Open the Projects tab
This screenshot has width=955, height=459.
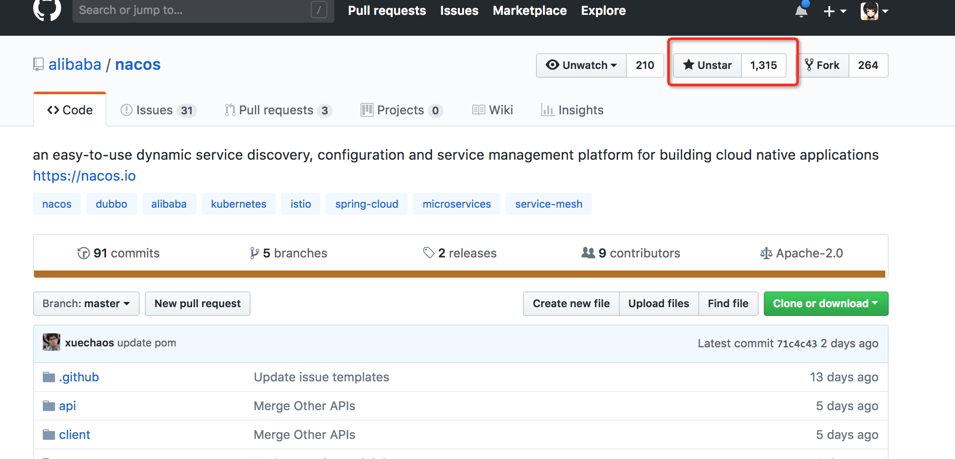[402, 110]
